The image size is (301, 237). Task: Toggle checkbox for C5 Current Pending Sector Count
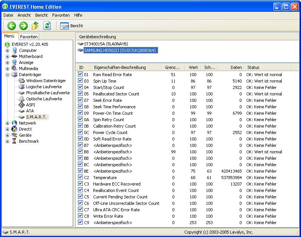(x=81, y=196)
